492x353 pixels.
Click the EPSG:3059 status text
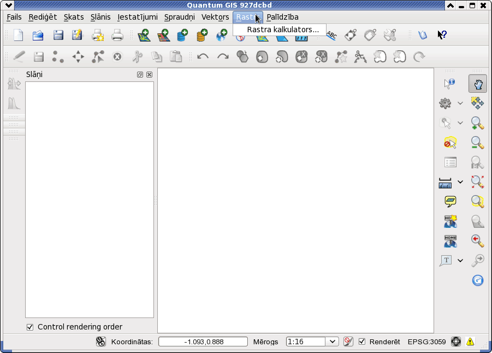(x=426, y=342)
